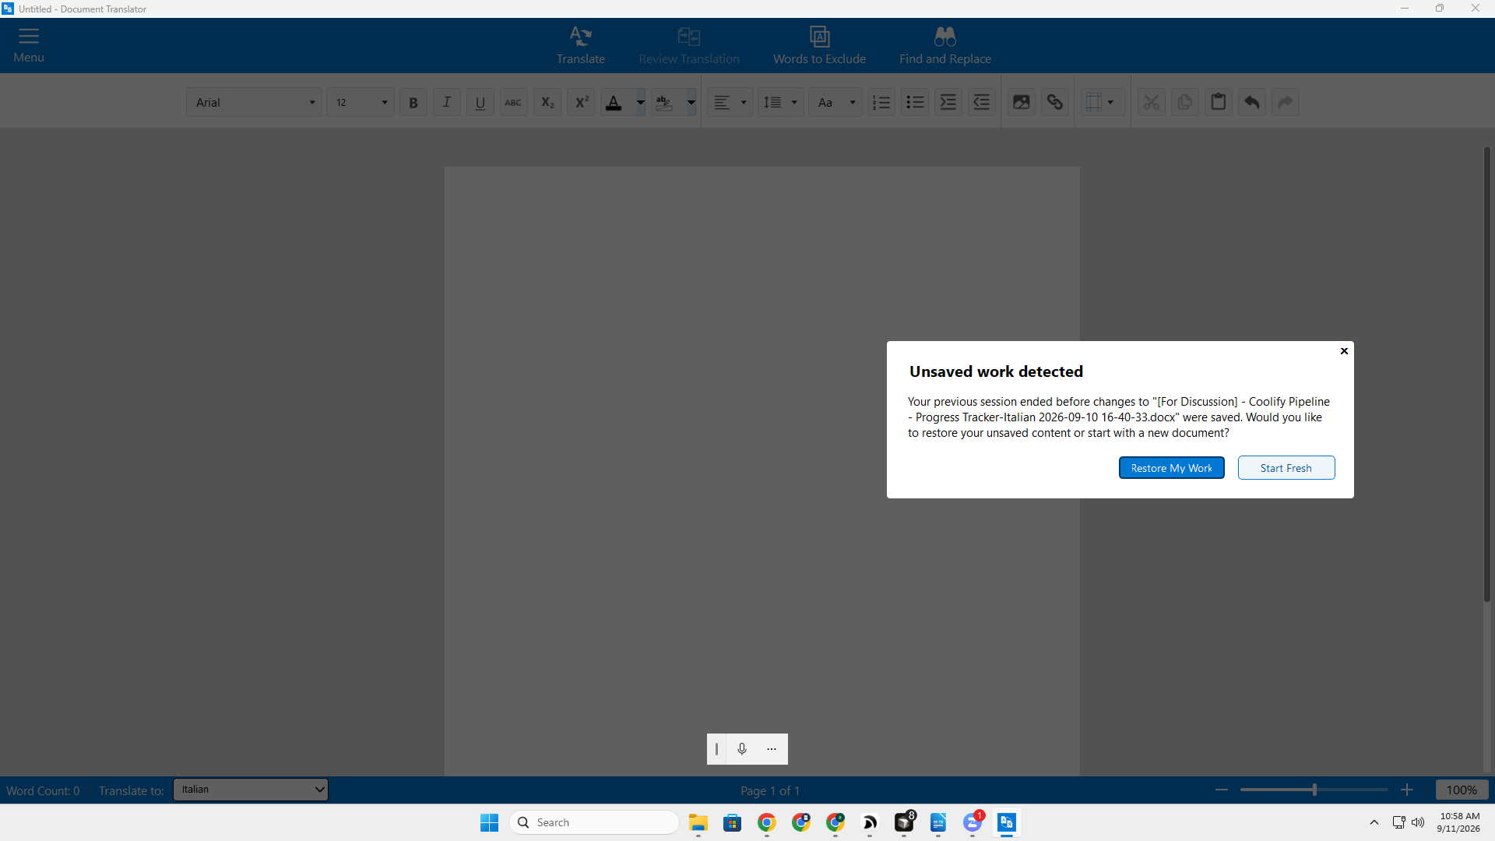Viewport: 1495px width, 841px height.
Task: Expand the font color dropdown arrow
Action: click(x=640, y=102)
